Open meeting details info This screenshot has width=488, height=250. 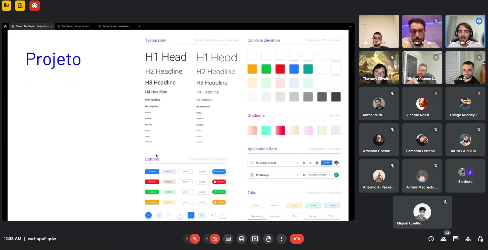431,239
